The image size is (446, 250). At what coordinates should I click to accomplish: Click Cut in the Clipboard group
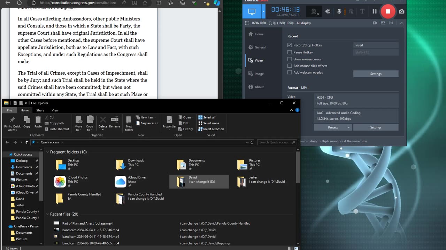coord(49,117)
